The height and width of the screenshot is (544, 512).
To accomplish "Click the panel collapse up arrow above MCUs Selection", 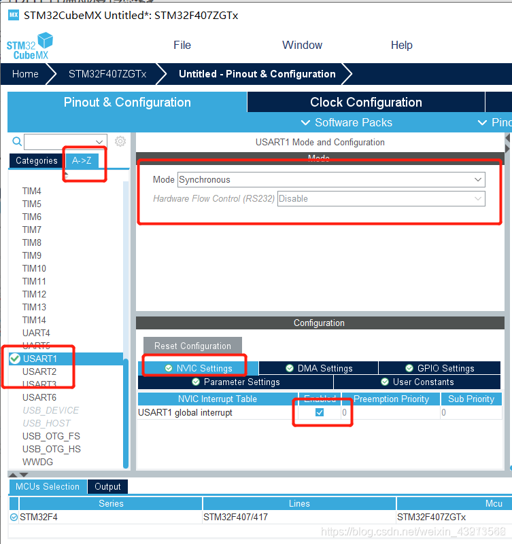I will coord(13,475).
